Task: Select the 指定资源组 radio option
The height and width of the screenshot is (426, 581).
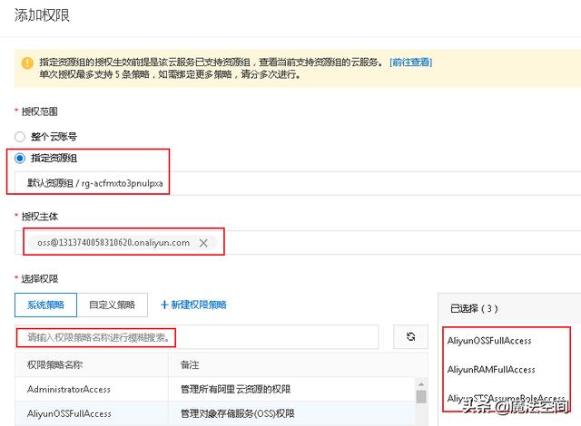Action: point(20,159)
